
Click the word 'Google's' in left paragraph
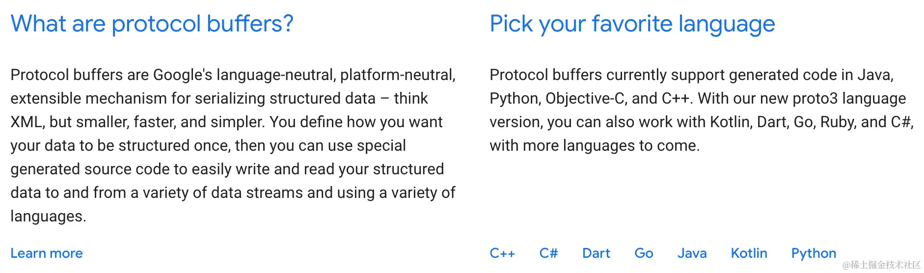coord(183,75)
